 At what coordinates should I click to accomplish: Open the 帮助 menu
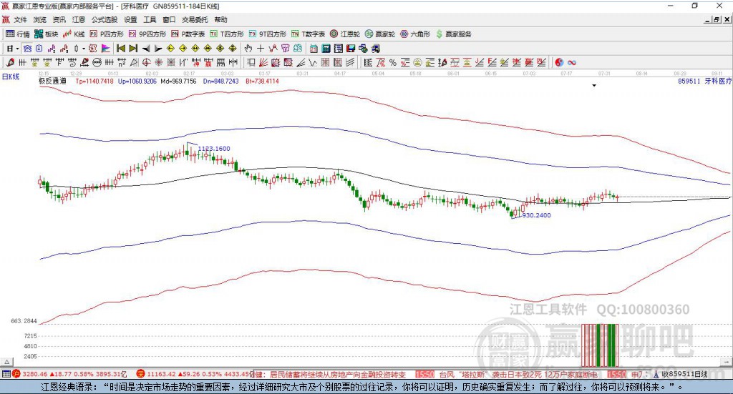point(220,19)
